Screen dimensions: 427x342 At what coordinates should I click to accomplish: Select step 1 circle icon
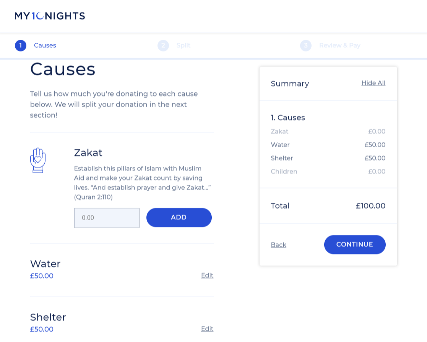pos(21,46)
